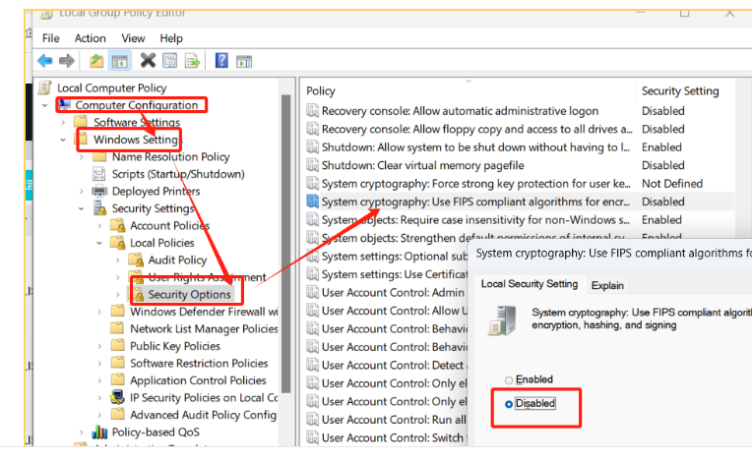Go back with the blue left arrow

(45, 61)
